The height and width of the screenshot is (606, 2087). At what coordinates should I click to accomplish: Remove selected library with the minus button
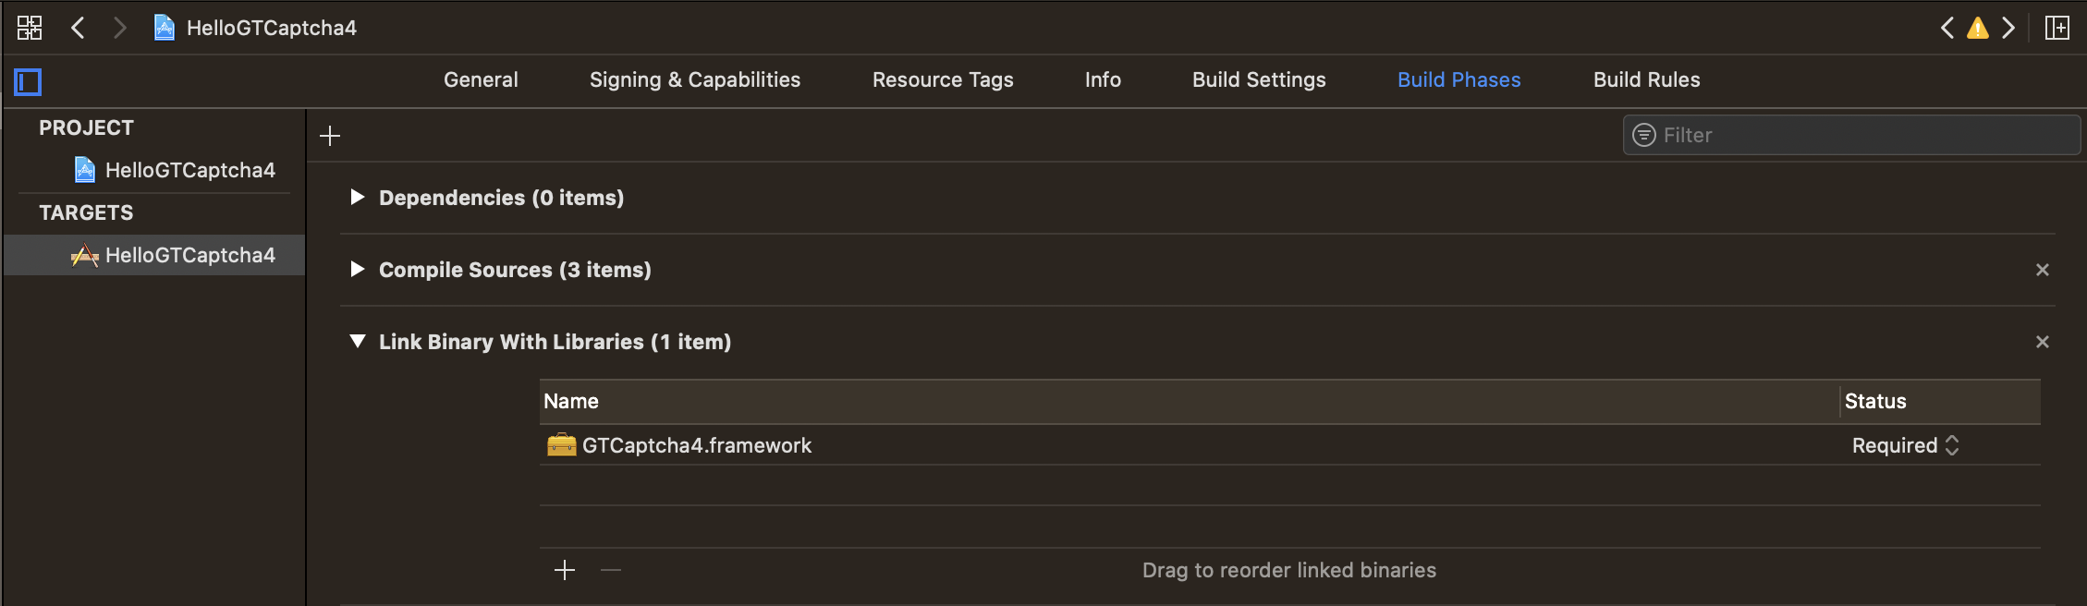[610, 570]
